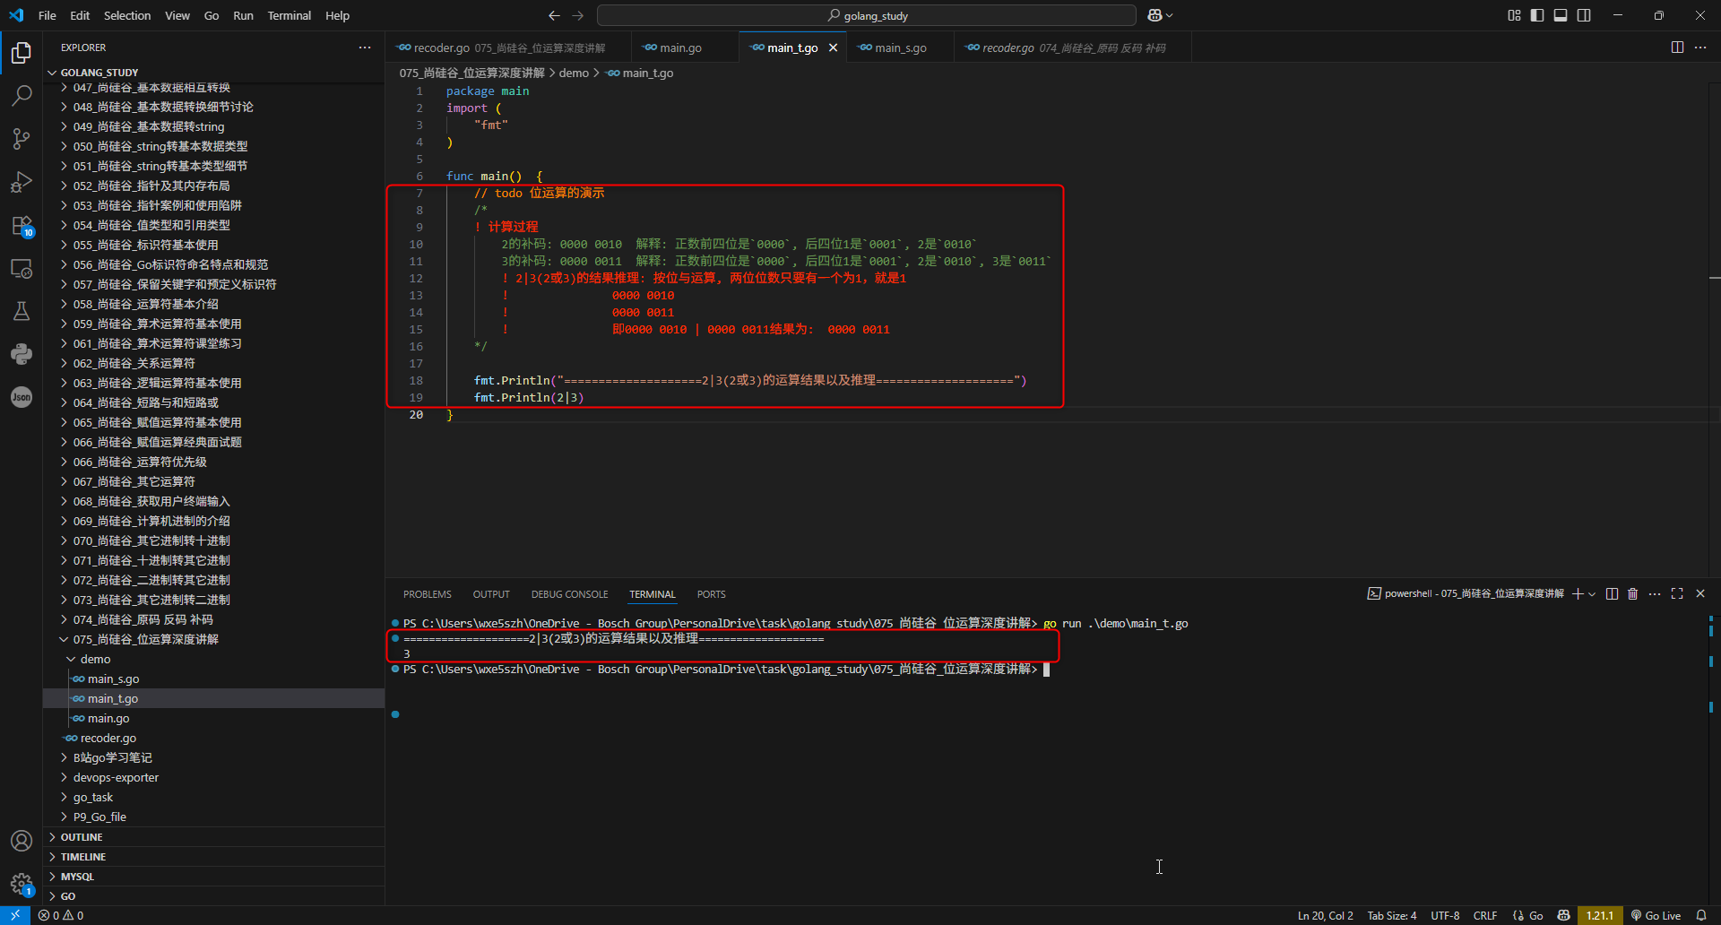Image resolution: width=1721 pixels, height=925 pixels.
Task: Open the Search view in activity bar
Action: (x=22, y=95)
